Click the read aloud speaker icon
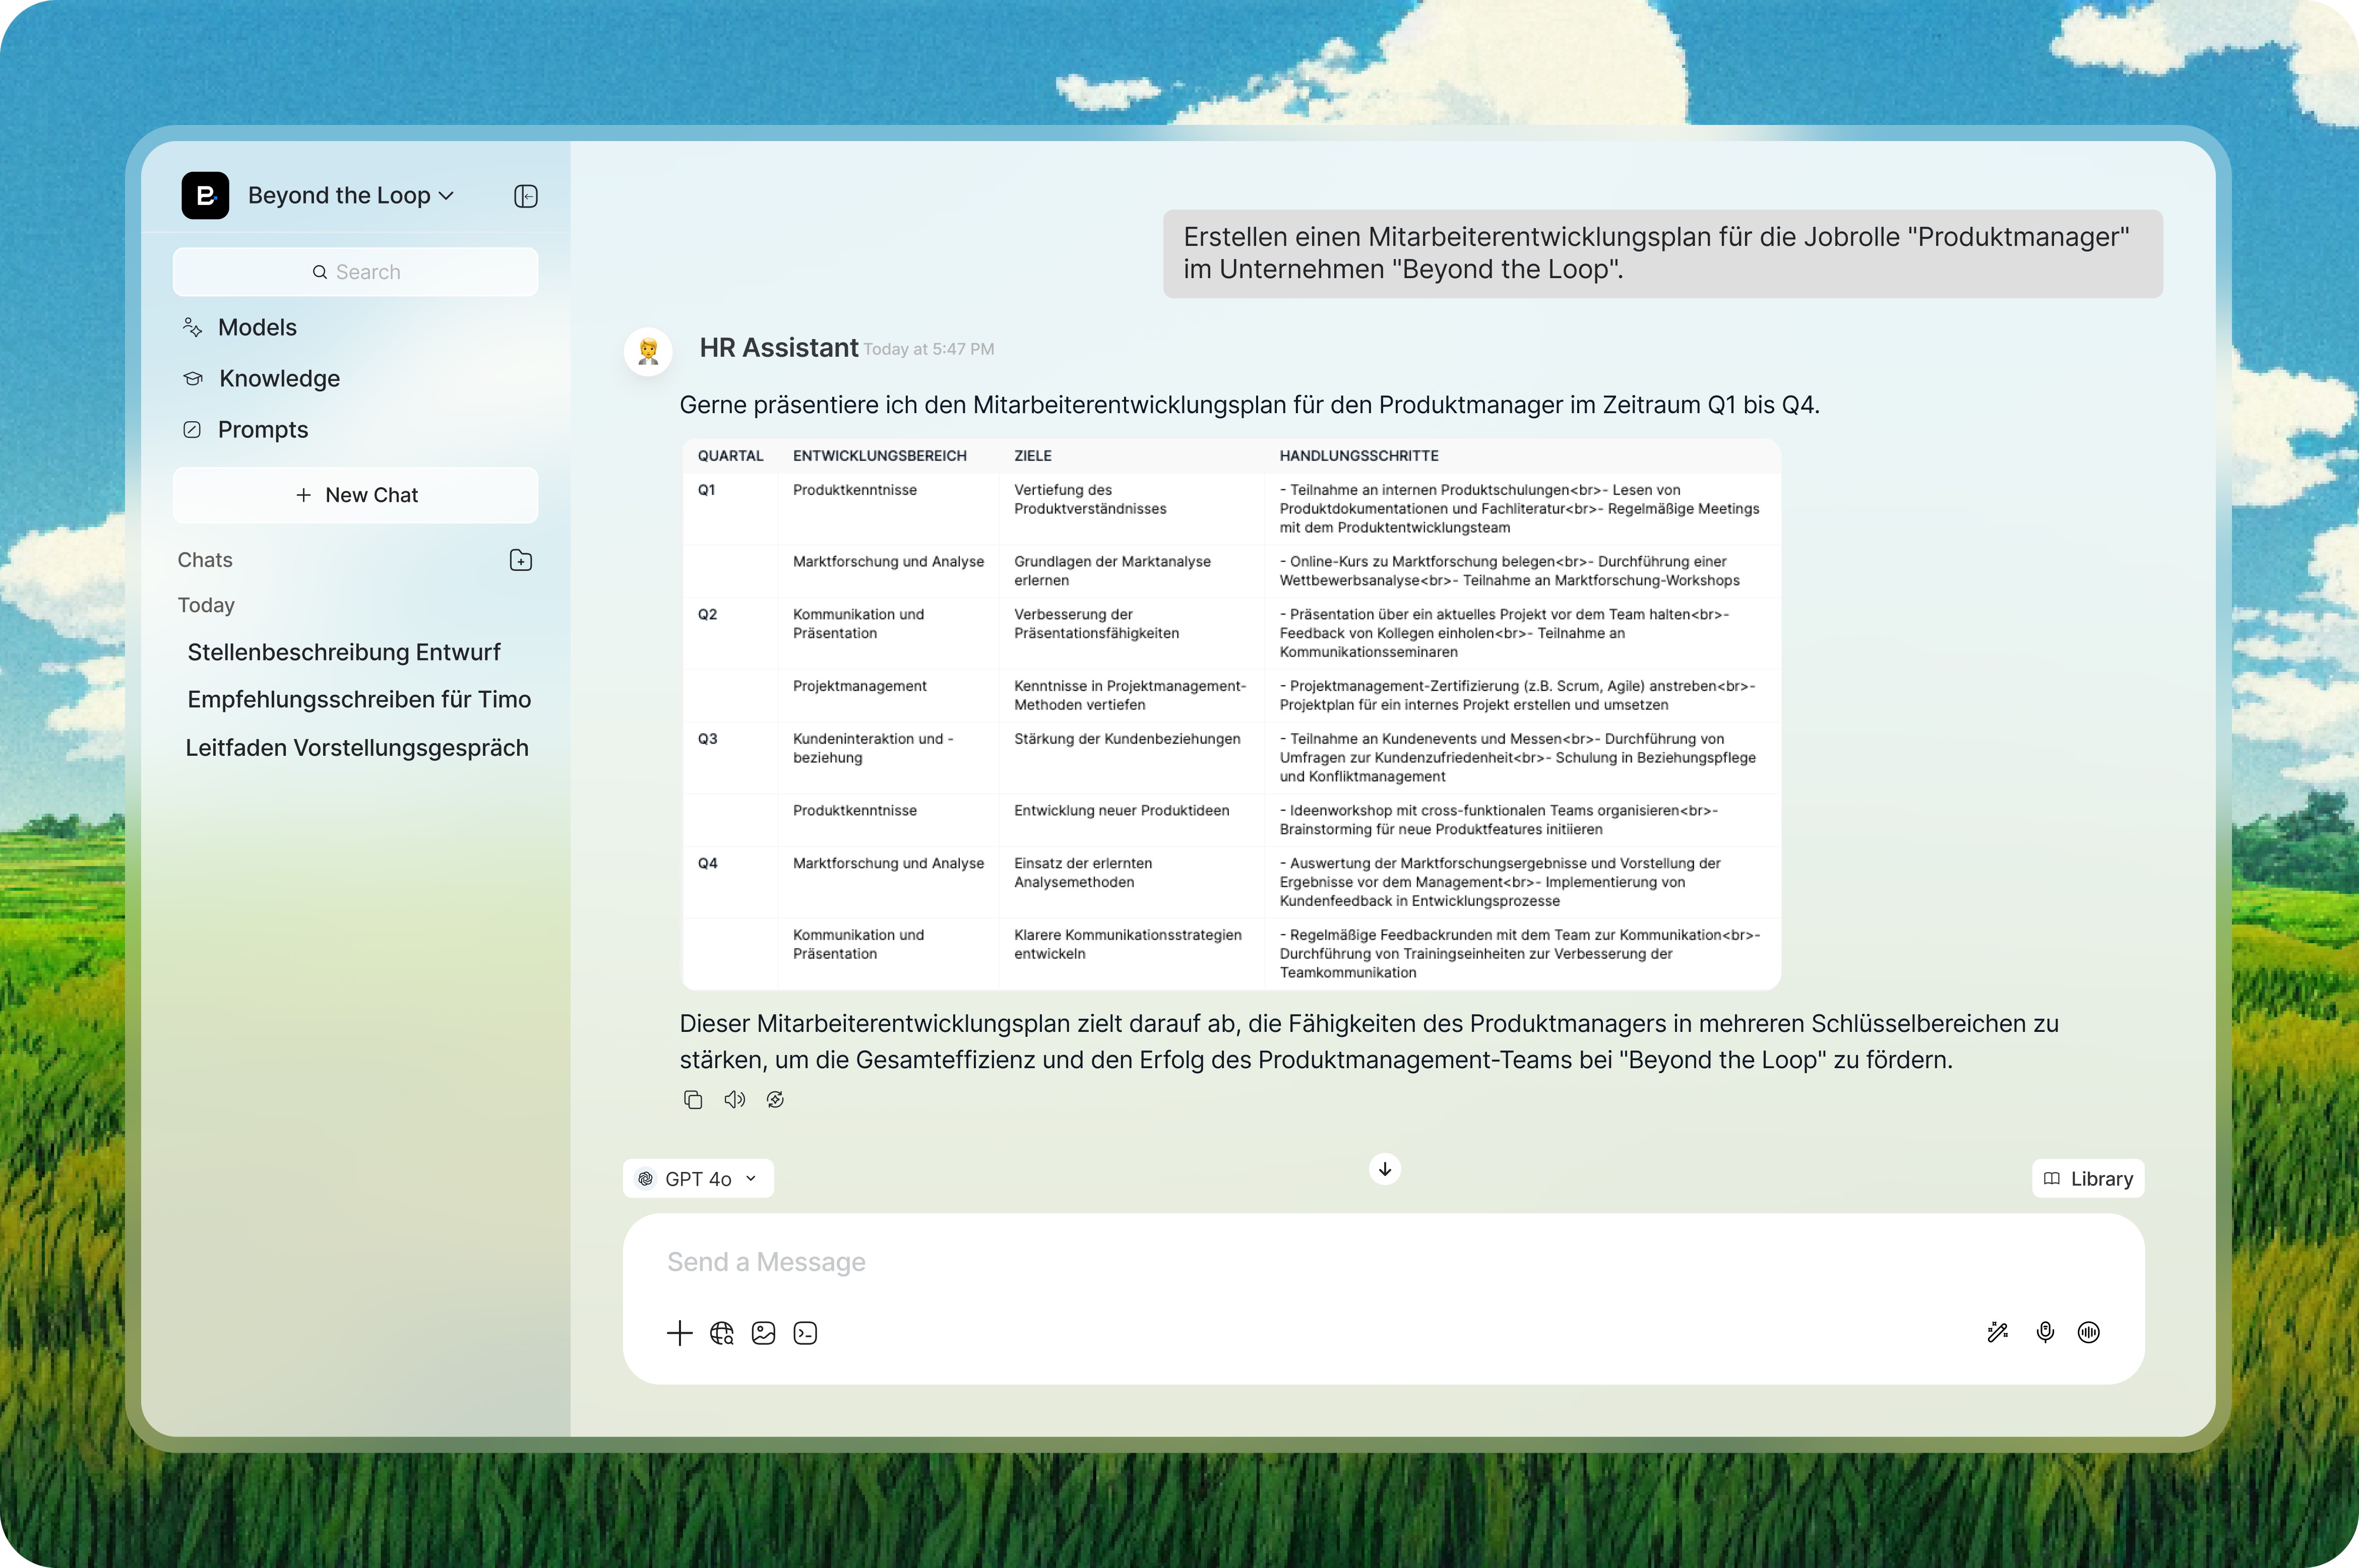Screen dimensions: 2359x1568 734,1100
